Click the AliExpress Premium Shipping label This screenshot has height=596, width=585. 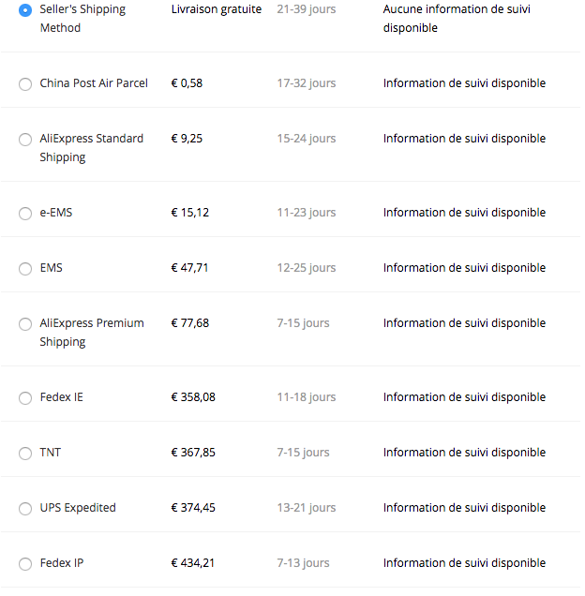(92, 333)
